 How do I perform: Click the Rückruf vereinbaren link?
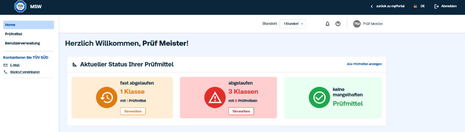(x=25, y=72)
